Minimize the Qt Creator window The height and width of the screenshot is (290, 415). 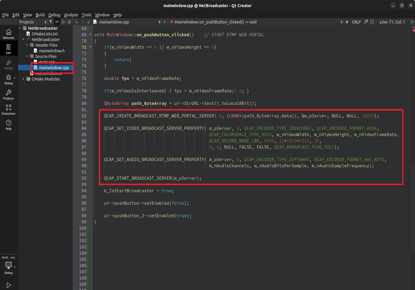[393, 5]
